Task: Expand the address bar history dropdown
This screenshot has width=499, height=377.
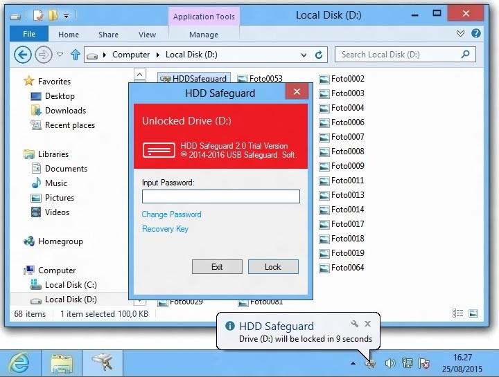Action: [x=304, y=55]
